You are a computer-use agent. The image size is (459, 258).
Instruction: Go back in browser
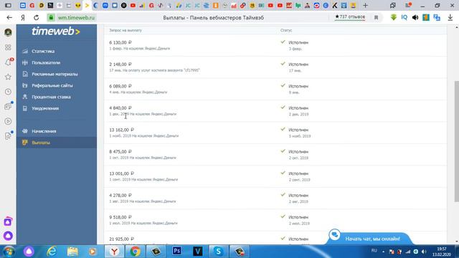pyautogui.click(x=9, y=17)
